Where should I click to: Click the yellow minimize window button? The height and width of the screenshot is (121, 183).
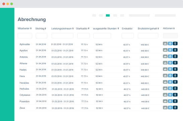click(8, 4)
